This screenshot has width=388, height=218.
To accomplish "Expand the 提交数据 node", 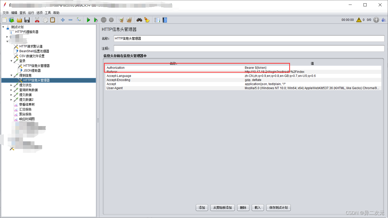I will (11, 95).
